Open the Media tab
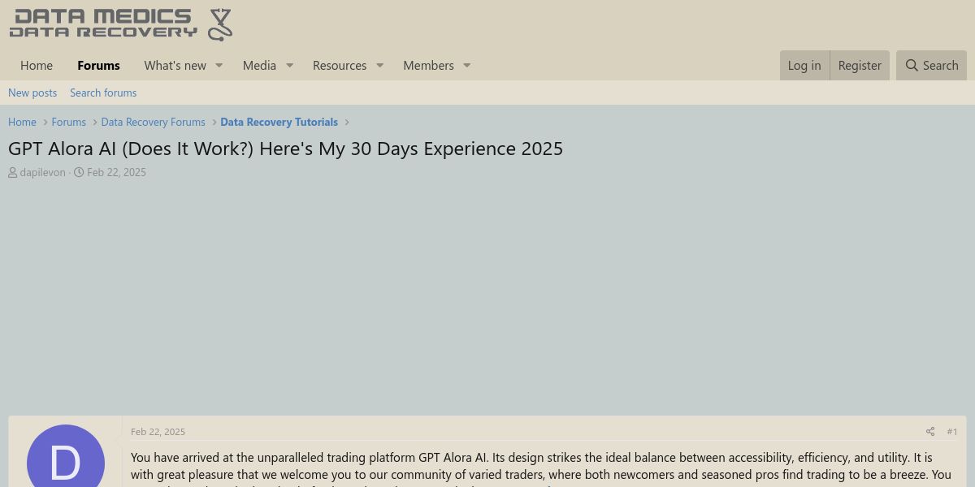The image size is (975, 487). pyautogui.click(x=259, y=66)
